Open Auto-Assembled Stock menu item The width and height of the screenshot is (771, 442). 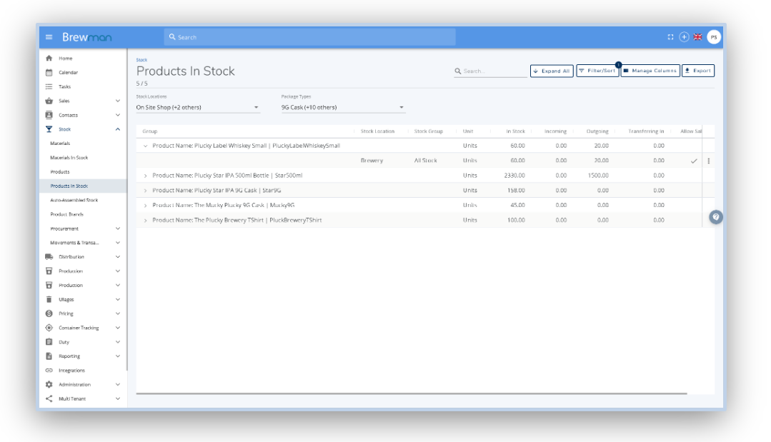(74, 201)
